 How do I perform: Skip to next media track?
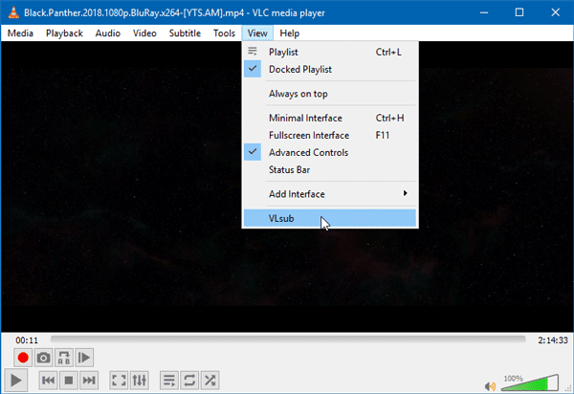[x=89, y=381]
